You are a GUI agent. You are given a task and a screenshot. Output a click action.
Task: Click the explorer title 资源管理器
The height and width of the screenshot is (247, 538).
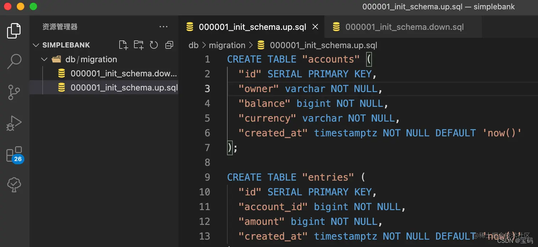point(60,27)
